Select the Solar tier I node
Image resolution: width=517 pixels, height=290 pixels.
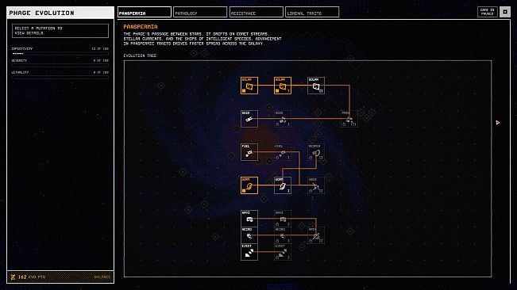[283, 86]
